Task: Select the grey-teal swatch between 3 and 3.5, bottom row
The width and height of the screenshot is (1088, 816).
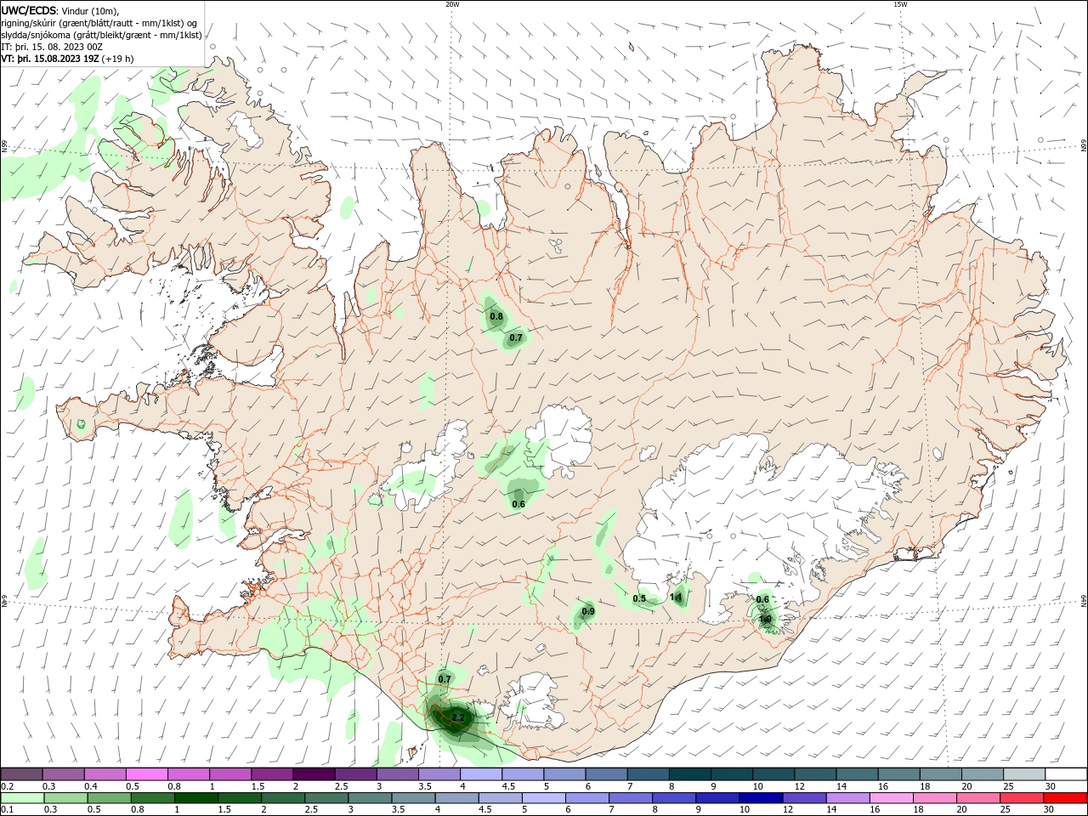Action: [370, 798]
